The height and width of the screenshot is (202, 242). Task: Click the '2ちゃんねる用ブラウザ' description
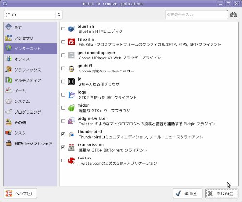pos(99,84)
